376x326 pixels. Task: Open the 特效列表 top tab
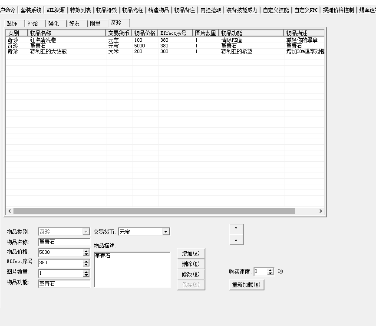(80, 10)
